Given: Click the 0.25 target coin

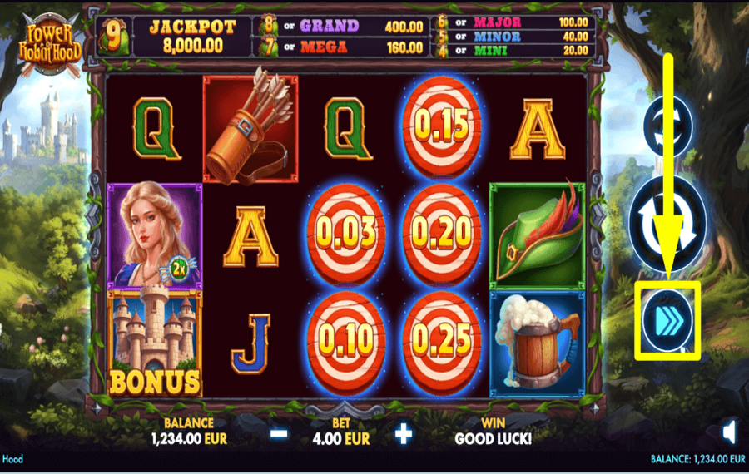Looking at the screenshot, I should [x=441, y=341].
